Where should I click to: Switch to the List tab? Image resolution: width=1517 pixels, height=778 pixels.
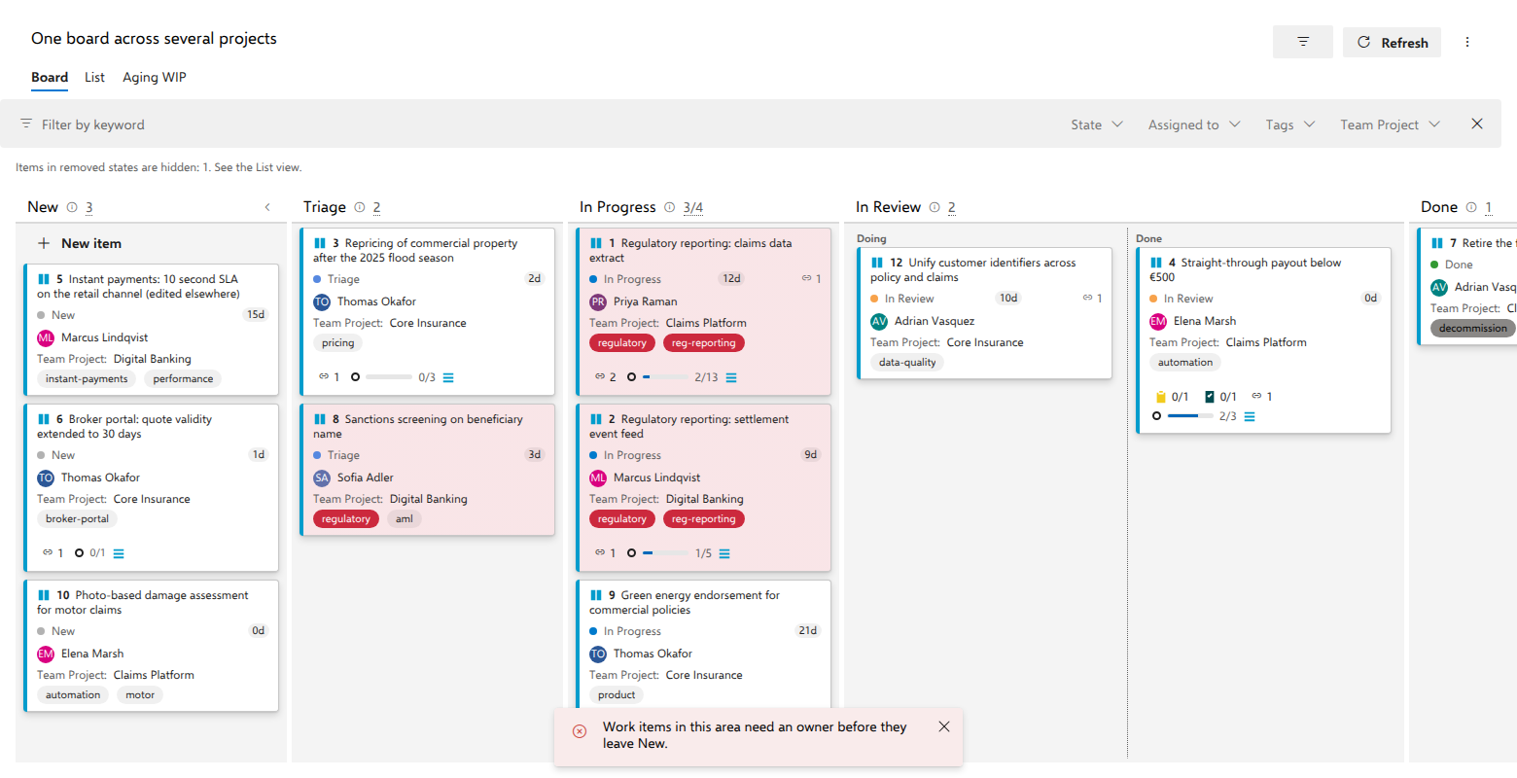94,77
